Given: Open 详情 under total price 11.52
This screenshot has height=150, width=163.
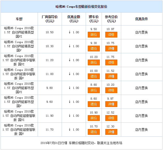Looking at the screenshot, I should click(111, 76).
